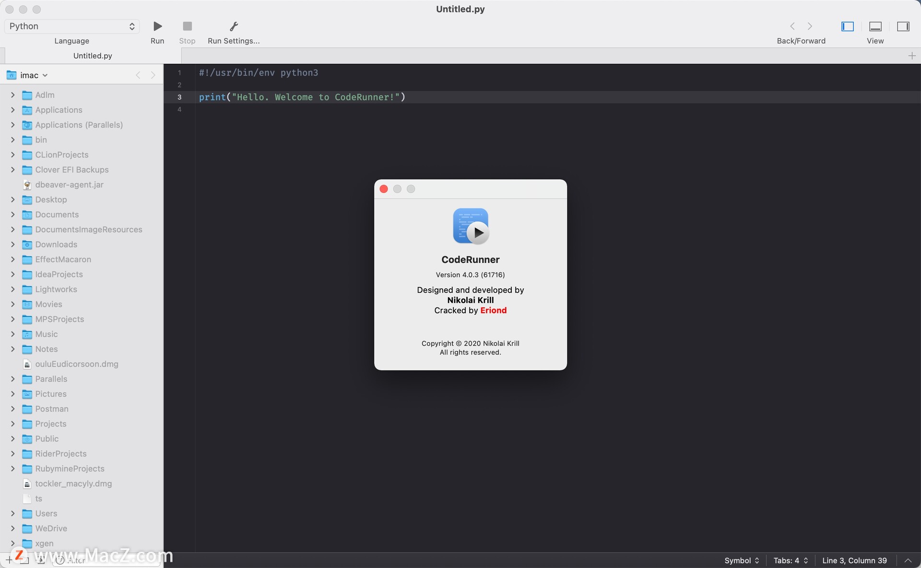Select the Users folder icon
This screenshot has height=568, width=921.
(x=27, y=514)
